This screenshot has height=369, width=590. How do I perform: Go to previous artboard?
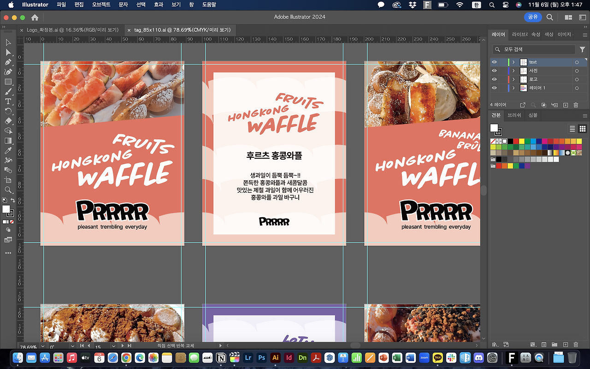point(88,346)
